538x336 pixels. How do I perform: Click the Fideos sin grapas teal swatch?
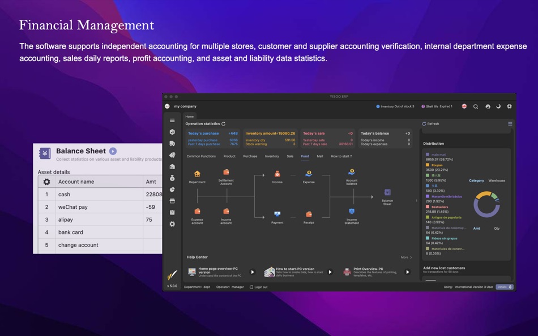(428, 238)
